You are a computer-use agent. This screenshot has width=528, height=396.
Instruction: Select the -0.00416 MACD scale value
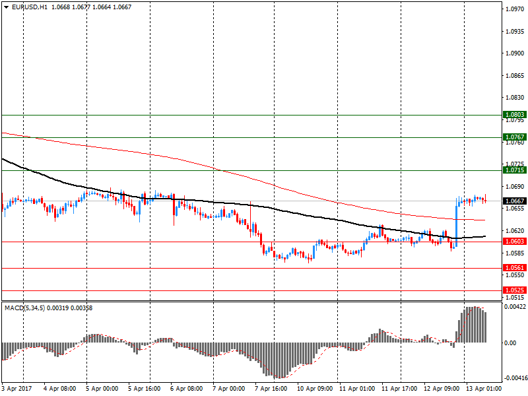[x=515, y=378]
